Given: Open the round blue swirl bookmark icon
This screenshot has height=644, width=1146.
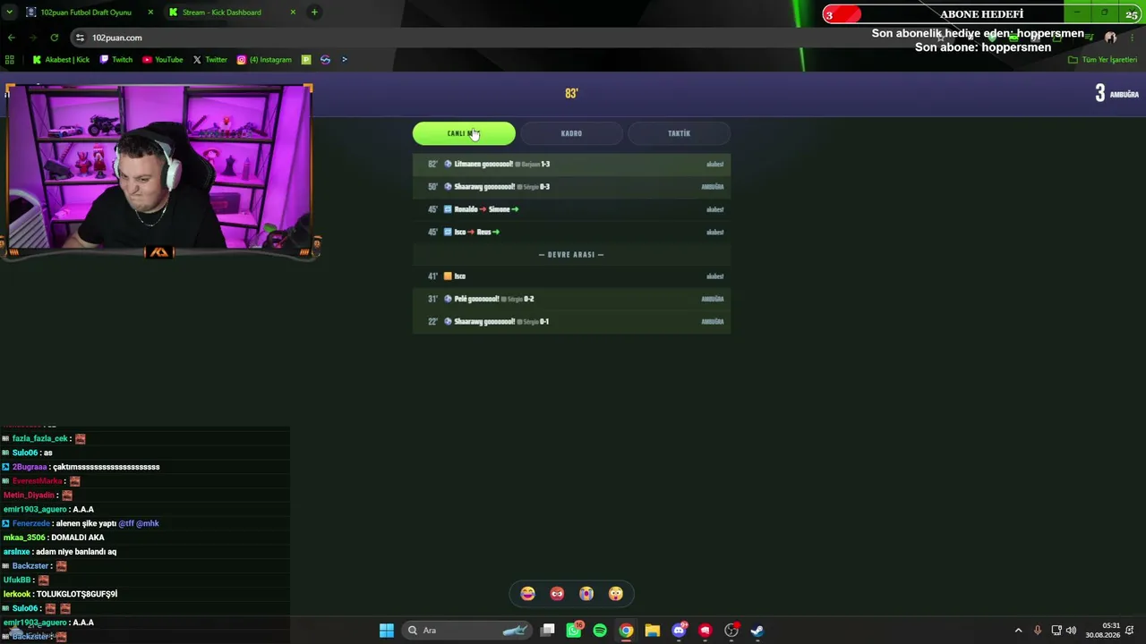Looking at the screenshot, I should point(325,60).
